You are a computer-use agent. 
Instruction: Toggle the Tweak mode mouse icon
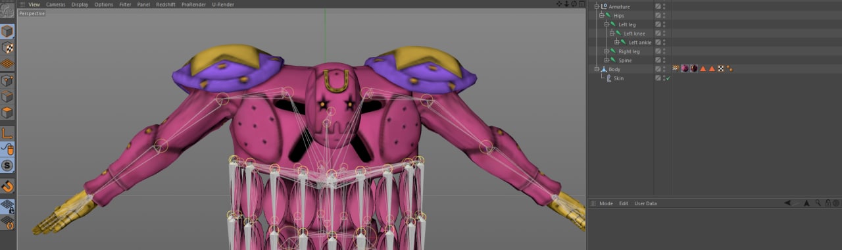point(7,149)
